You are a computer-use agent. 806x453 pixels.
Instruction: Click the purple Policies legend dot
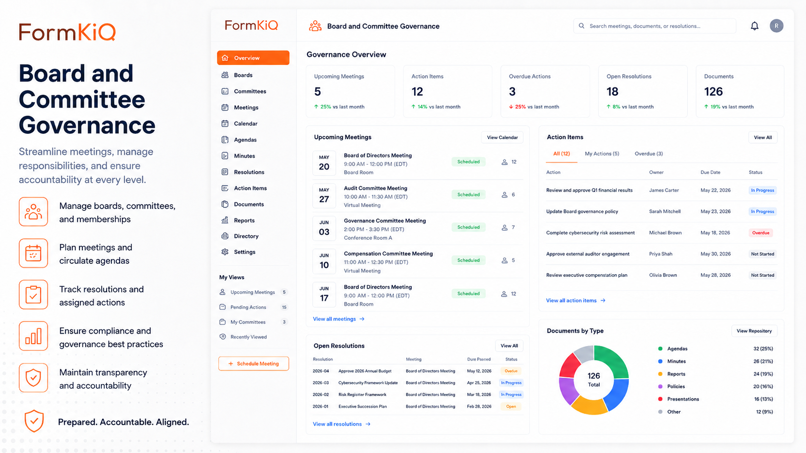[660, 387]
